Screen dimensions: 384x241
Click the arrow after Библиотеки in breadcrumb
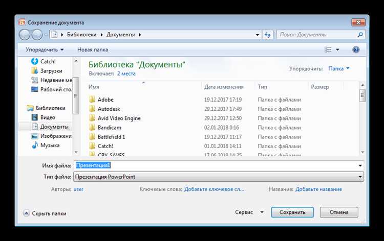click(x=102, y=35)
